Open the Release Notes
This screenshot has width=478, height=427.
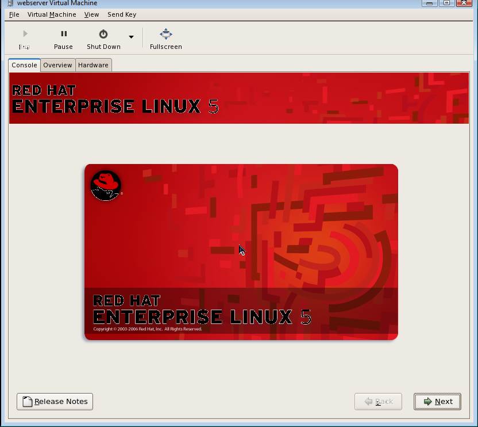tap(55, 402)
